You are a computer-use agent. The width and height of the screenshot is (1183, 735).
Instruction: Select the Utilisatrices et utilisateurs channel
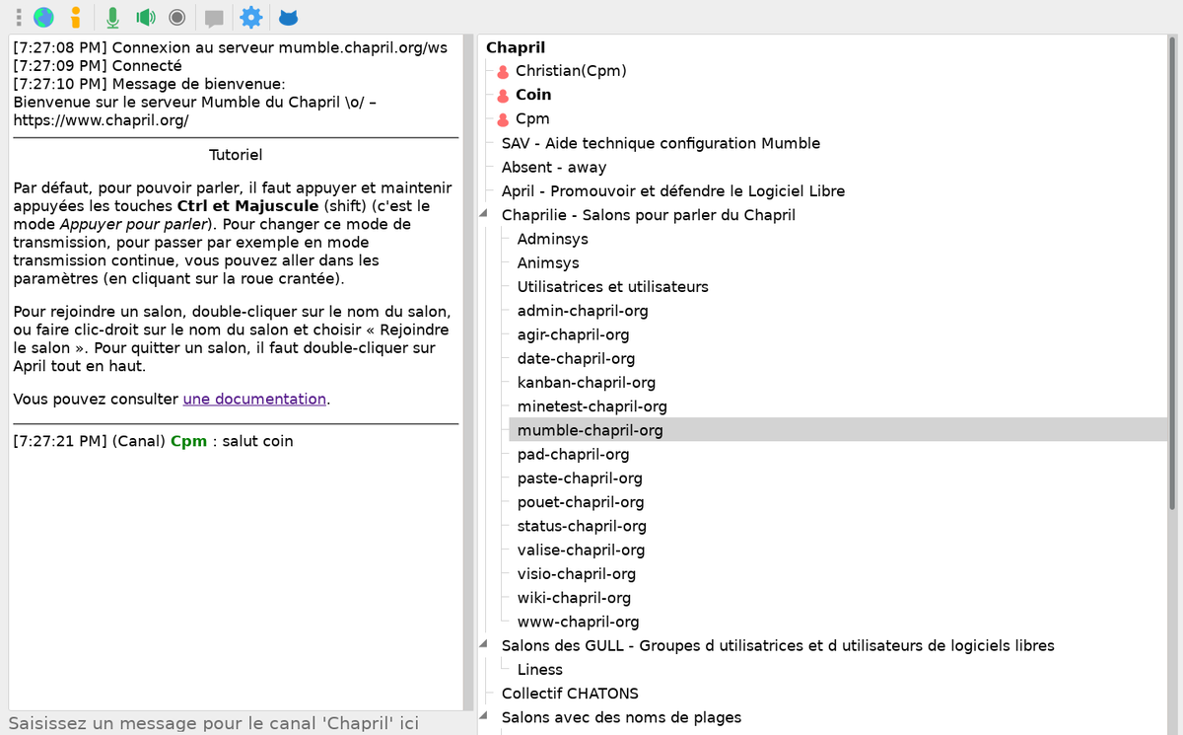613,286
